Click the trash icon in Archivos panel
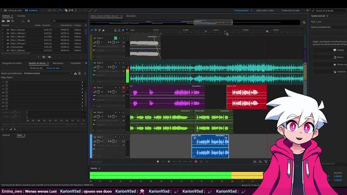The image size is (347, 195). 28,21
